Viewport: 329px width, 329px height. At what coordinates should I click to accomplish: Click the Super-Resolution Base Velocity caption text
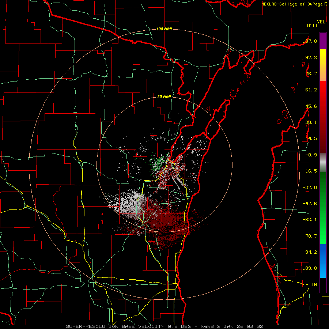(164, 326)
